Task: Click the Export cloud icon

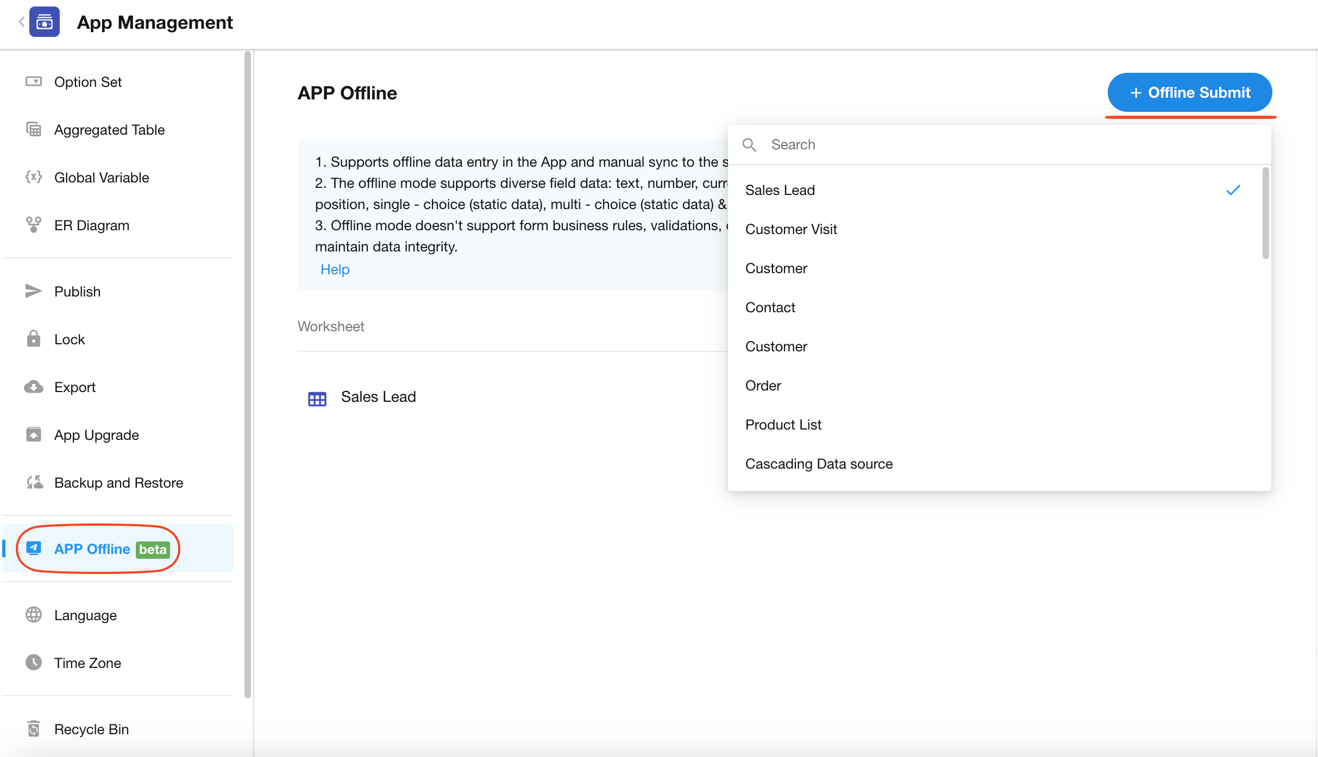Action: pyautogui.click(x=33, y=387)
